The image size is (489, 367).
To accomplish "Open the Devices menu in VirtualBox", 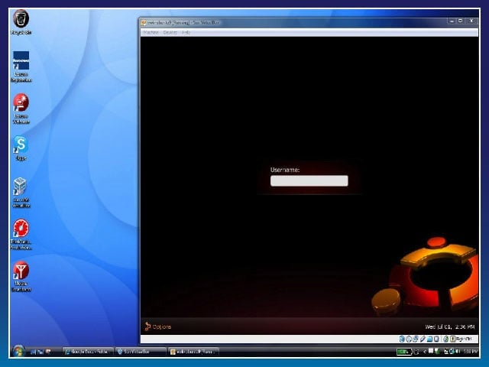I will tap(170, 32).
